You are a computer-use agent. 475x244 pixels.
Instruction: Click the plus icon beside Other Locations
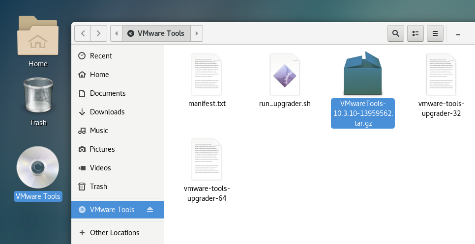click(x=82, y=233)
